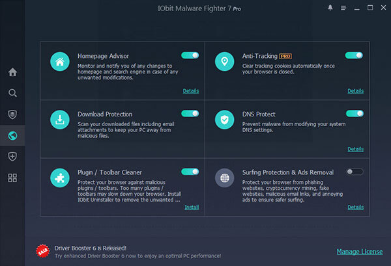Screen dimensions: 391x266
Task: Turn off the Anti-Tracking switch
Action: click(354, 55)
